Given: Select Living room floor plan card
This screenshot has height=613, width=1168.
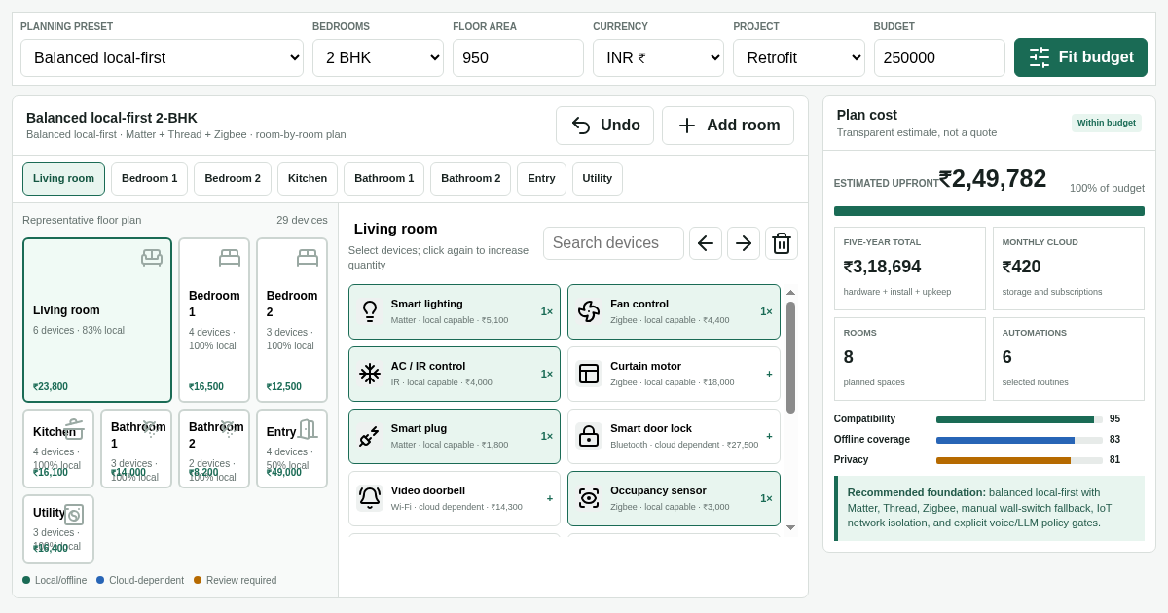Looking at the screenshot, I should click(97, 320).
